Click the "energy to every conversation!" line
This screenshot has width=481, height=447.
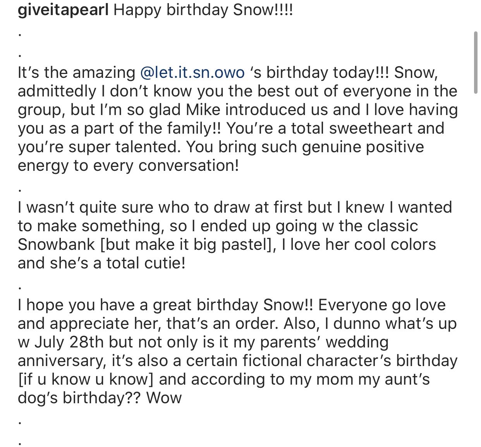(x=128, y=165)
